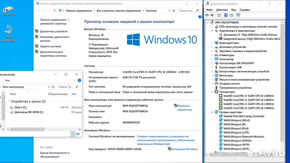Expand Контроллеры USB node
The width and height of the screenshot is (290, 163).
(212, 67)
